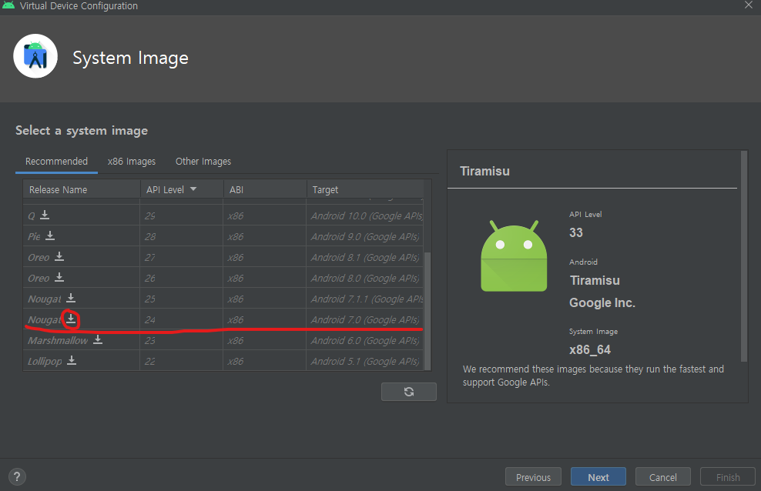The height and width of the screenshot is (491, 761).
Task: Download the Marshmallow API 23 system image
Action: 98,339
